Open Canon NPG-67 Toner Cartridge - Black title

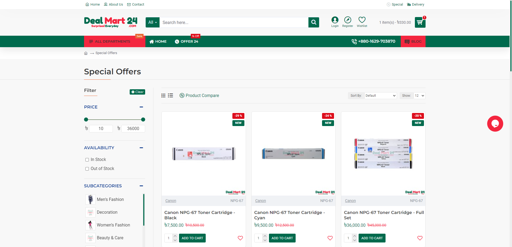pyautogui.click(x=200, y=215)
